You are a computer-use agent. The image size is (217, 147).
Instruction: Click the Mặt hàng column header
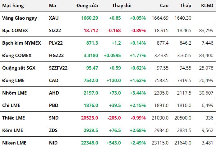tap(13, 6)
